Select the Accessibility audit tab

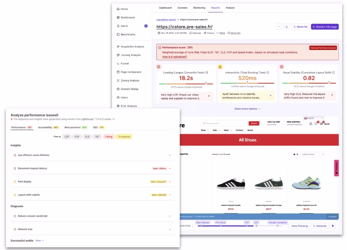click(48, 128)
